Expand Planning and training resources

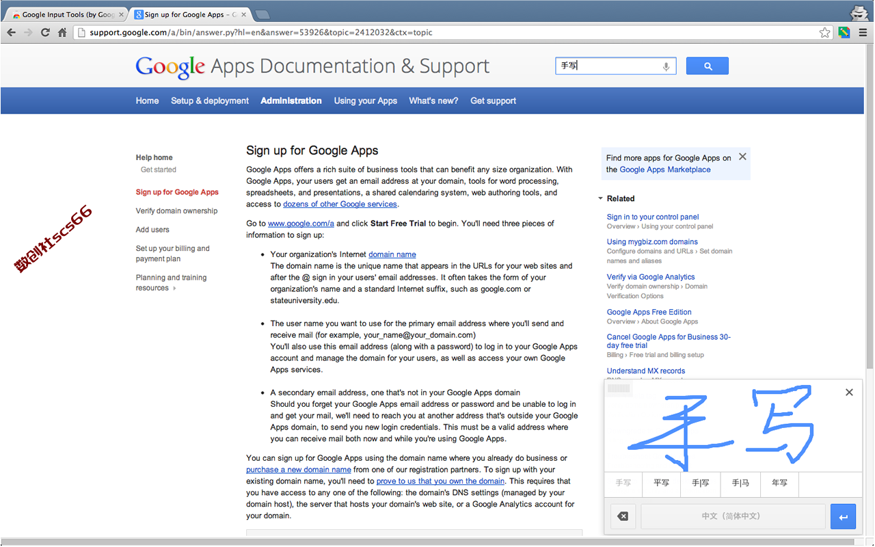[x=171, y=282]
